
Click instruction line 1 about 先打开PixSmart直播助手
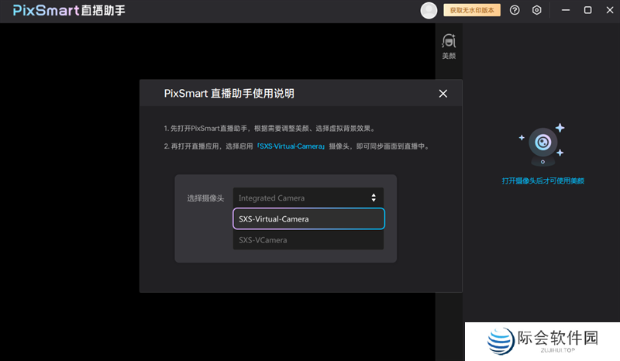pyautogui.click(x=270, y=129)
